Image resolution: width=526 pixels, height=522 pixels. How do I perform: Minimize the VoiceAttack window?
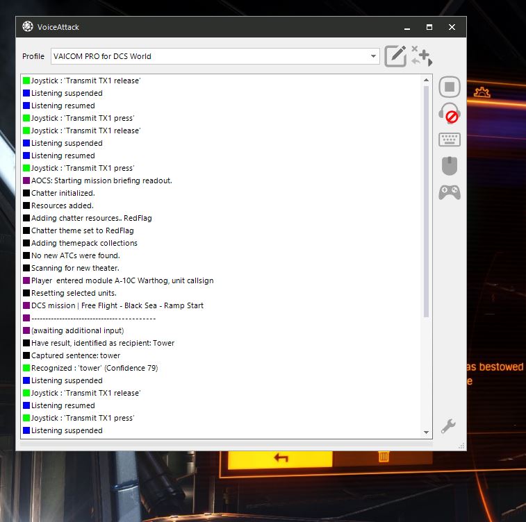point(407,27)
